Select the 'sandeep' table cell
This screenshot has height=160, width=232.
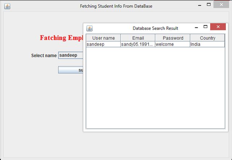[x=103, y=44]
